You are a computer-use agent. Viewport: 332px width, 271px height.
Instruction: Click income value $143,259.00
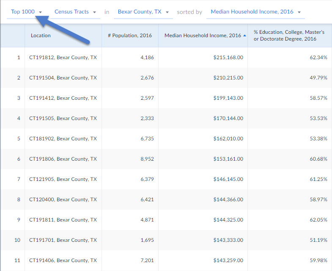point(228,260)
